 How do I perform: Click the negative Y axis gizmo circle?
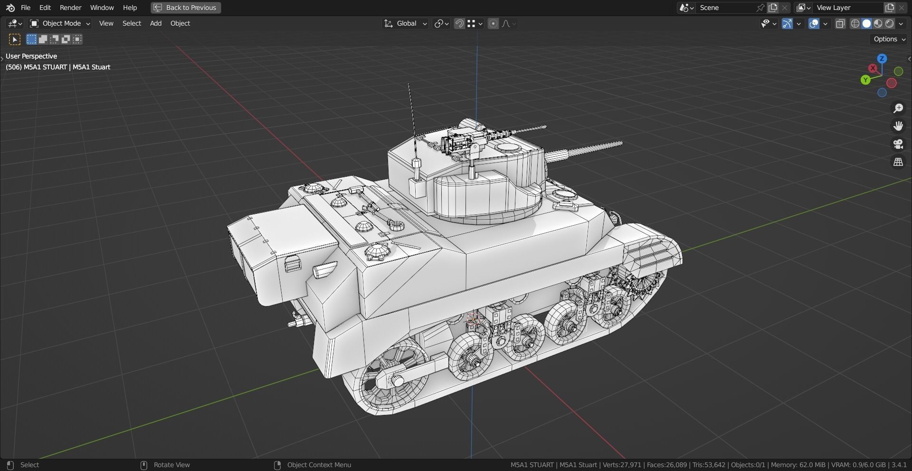coord(899,71)
